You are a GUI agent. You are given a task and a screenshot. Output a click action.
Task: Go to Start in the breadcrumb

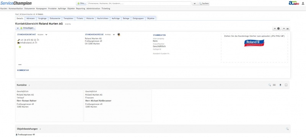point(17,14)
